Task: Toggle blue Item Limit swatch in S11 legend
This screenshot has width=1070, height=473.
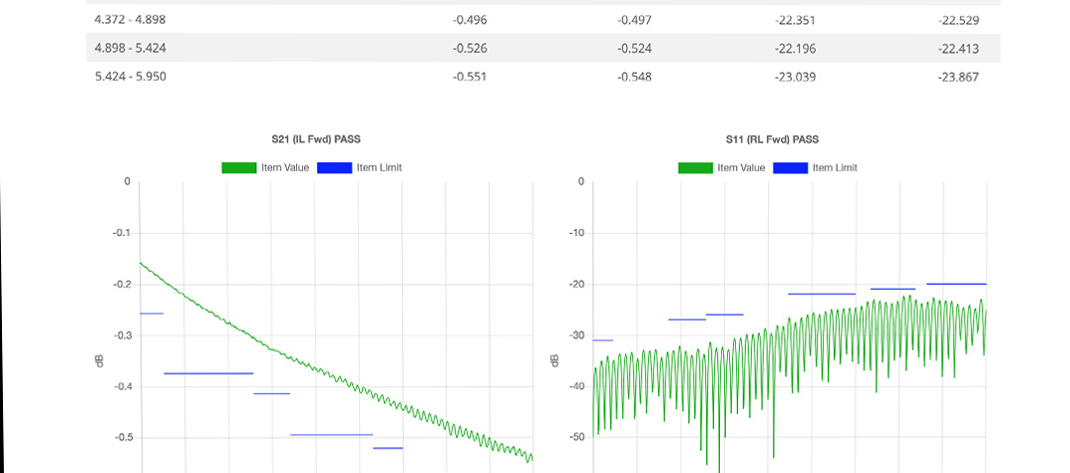Action: pyautogui.click(x=791, y=167)
